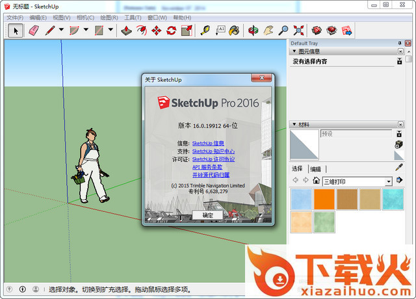Viewport: 416px width, 299px height.
Task: Switch to 选择 tab in materials
Action: point(297,169)
